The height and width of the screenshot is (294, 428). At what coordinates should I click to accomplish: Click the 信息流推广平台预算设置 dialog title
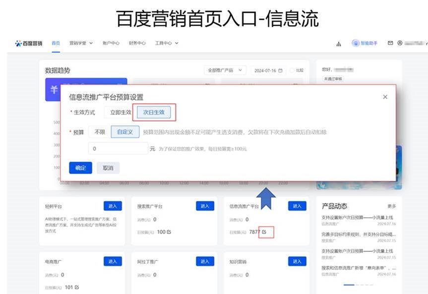tap(106, 97)
